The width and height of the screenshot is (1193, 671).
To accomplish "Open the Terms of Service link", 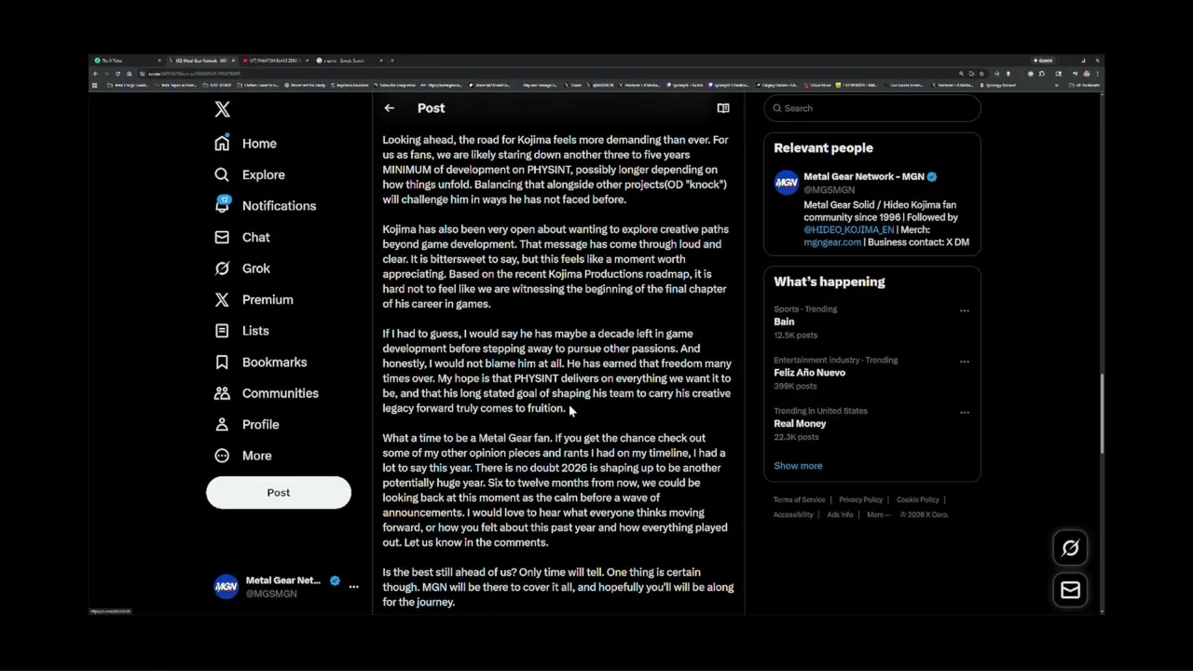I will [x=799, y=500].
